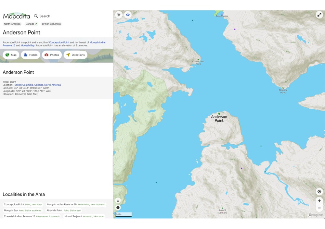Get Directions to Anderson Point

coord(75,55)
